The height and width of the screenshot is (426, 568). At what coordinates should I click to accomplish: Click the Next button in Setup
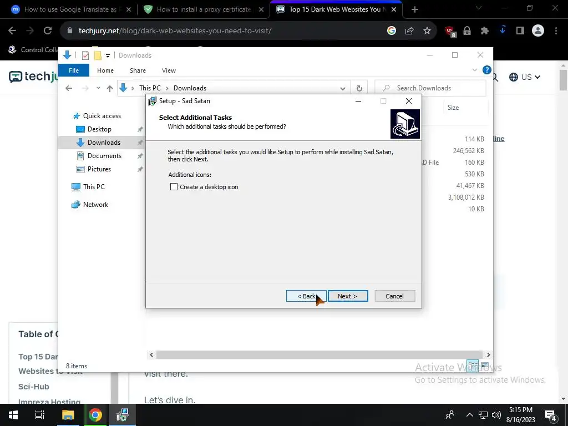347,296
